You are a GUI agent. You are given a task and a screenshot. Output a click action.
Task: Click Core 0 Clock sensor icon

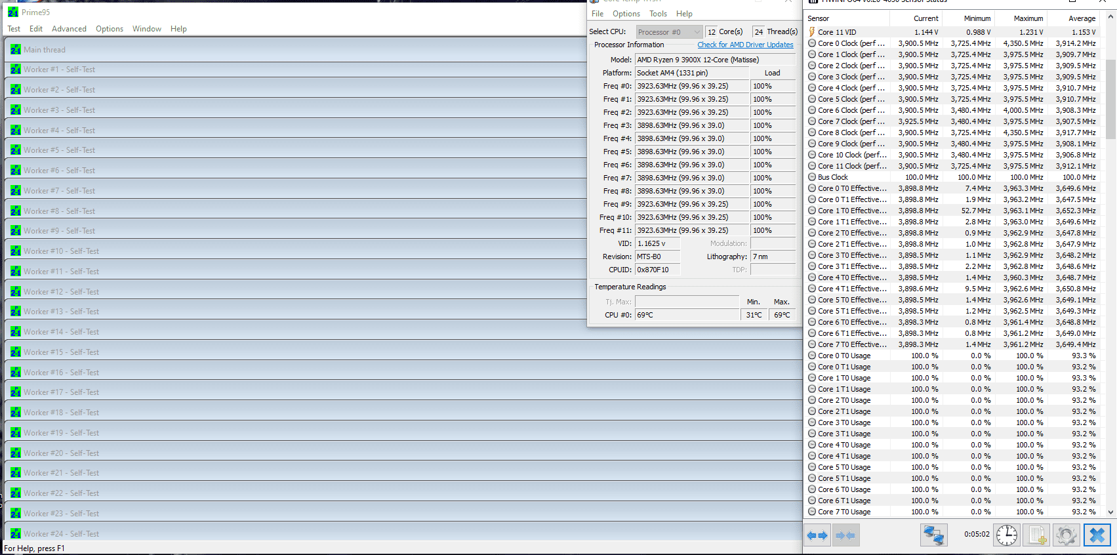click(812, 43)
